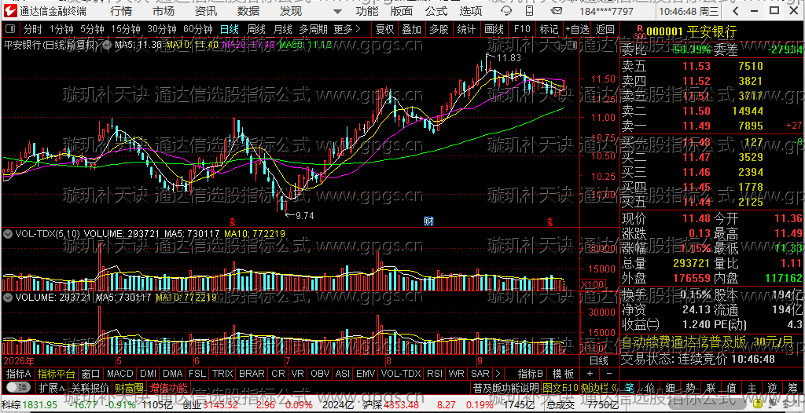This screenshot has height=413, width=805.
Task: Open the 画线 drawing tools
Action: click(x=494, y=29)
